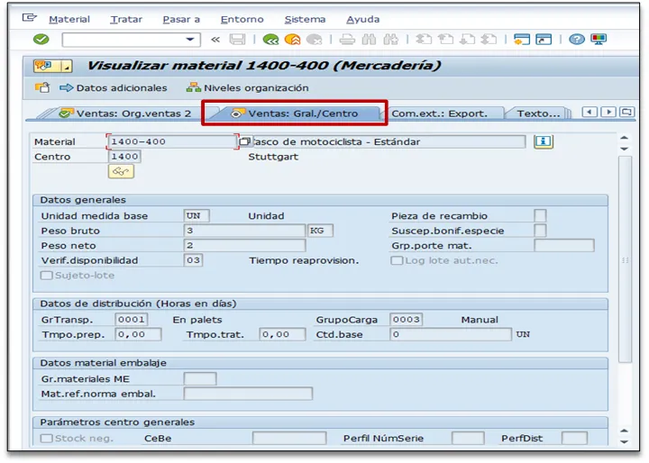Viewport: 649px width, 463px height.
Task: Click the green Back arrow icon
Action: (270, 40)
